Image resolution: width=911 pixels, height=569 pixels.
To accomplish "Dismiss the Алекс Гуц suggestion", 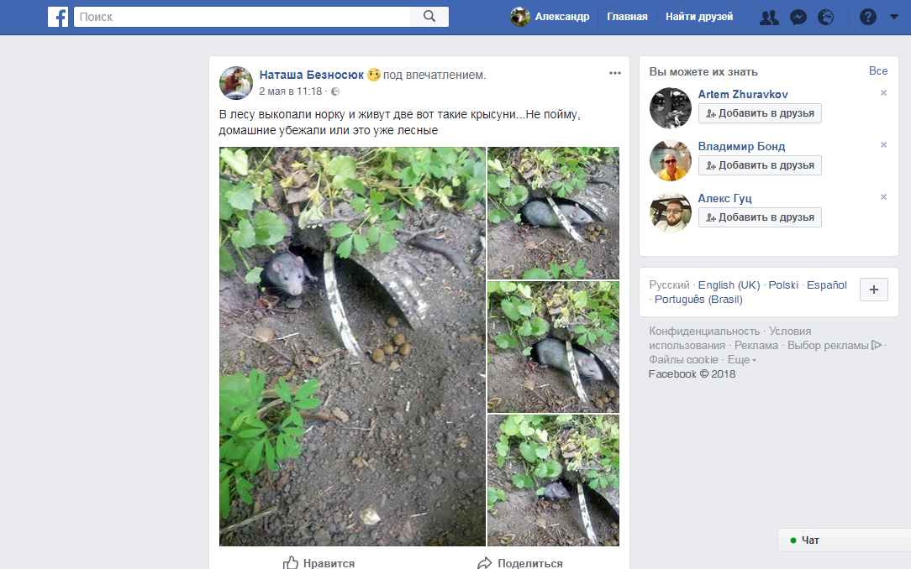I will pyautogui.click(x=883, y=197).
